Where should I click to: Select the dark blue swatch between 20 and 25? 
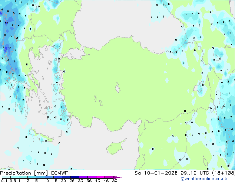67,178
